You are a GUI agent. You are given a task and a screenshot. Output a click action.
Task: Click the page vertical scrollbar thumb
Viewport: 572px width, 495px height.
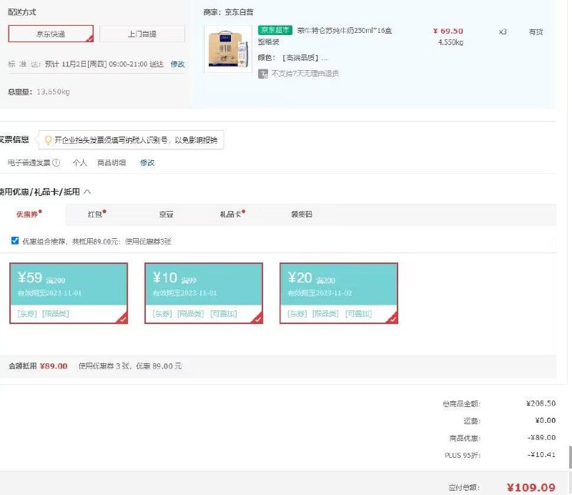point(570,456)
